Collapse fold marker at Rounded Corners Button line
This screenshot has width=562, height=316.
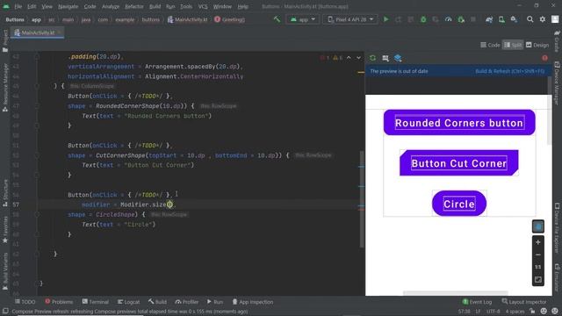(x=37, y=106)
